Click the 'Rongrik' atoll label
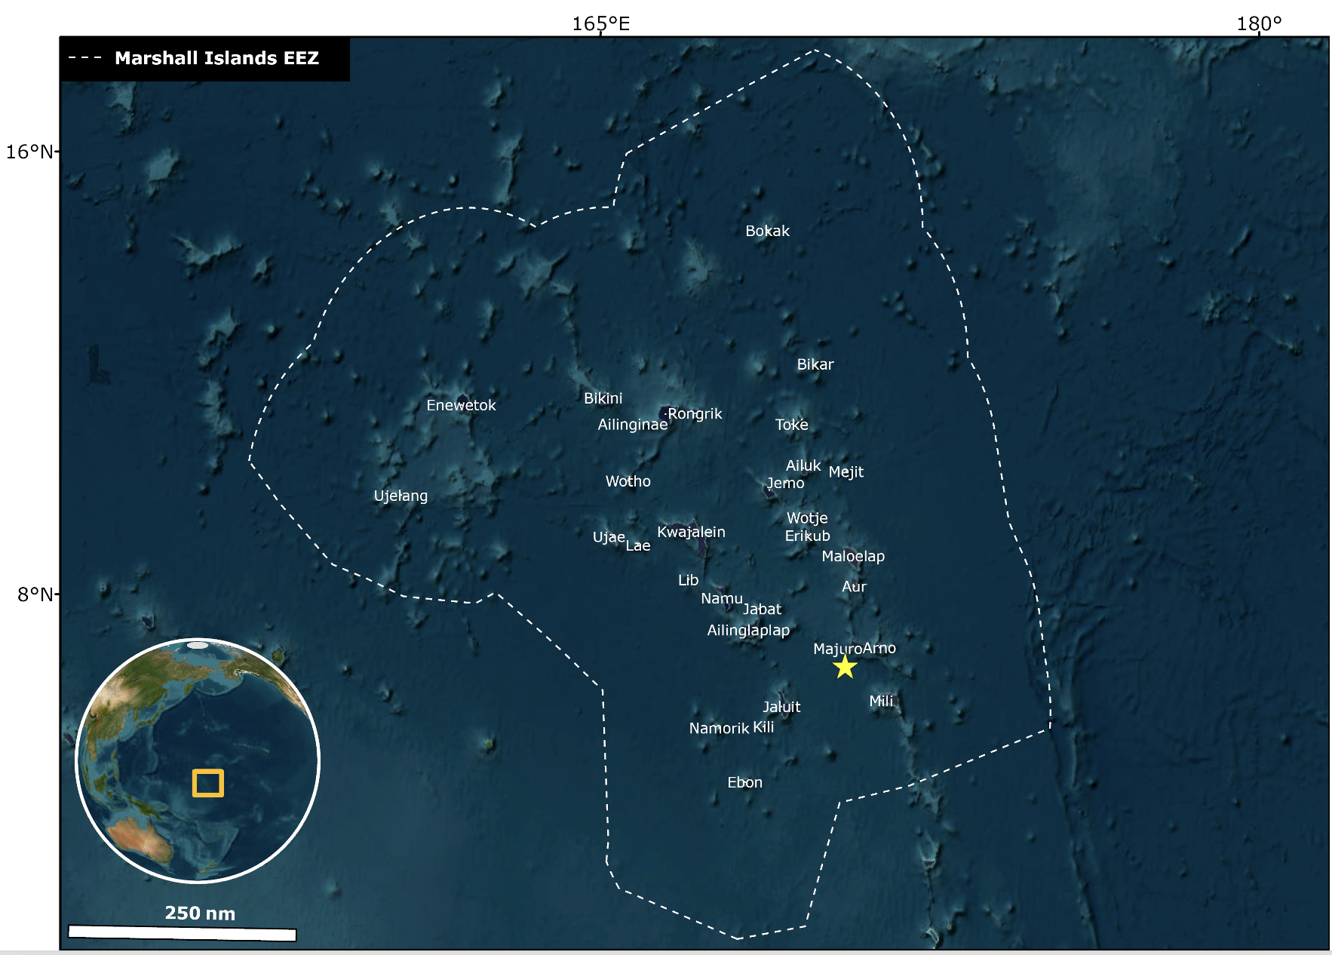The image size is (1332, 955). (x=695, y=414)
